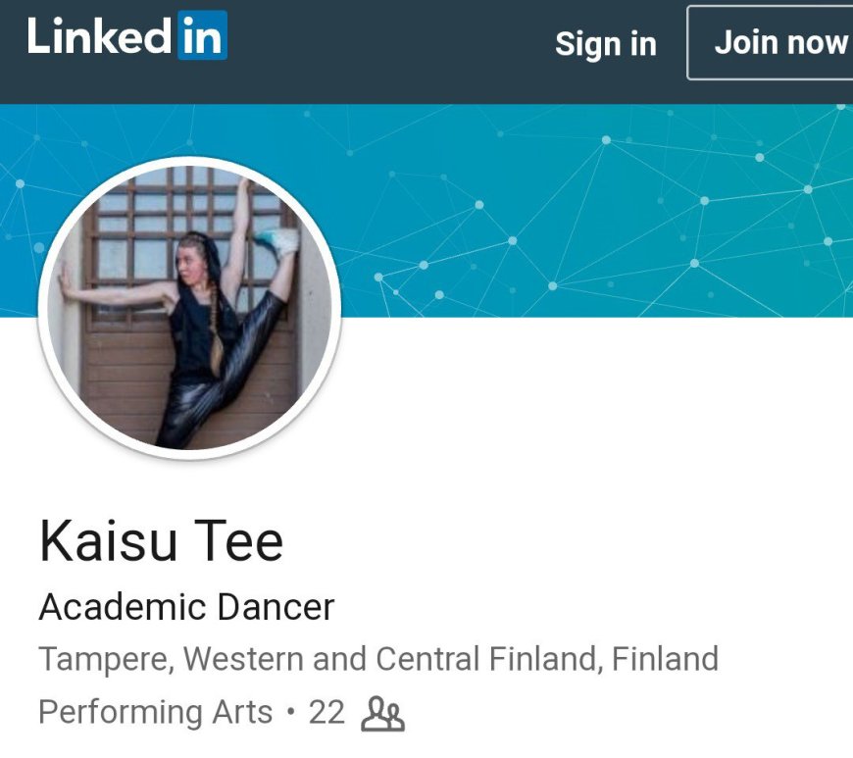Click the Performing Arts industry label
The height and width of the screenshot is (758, 853).
point(155,712)
